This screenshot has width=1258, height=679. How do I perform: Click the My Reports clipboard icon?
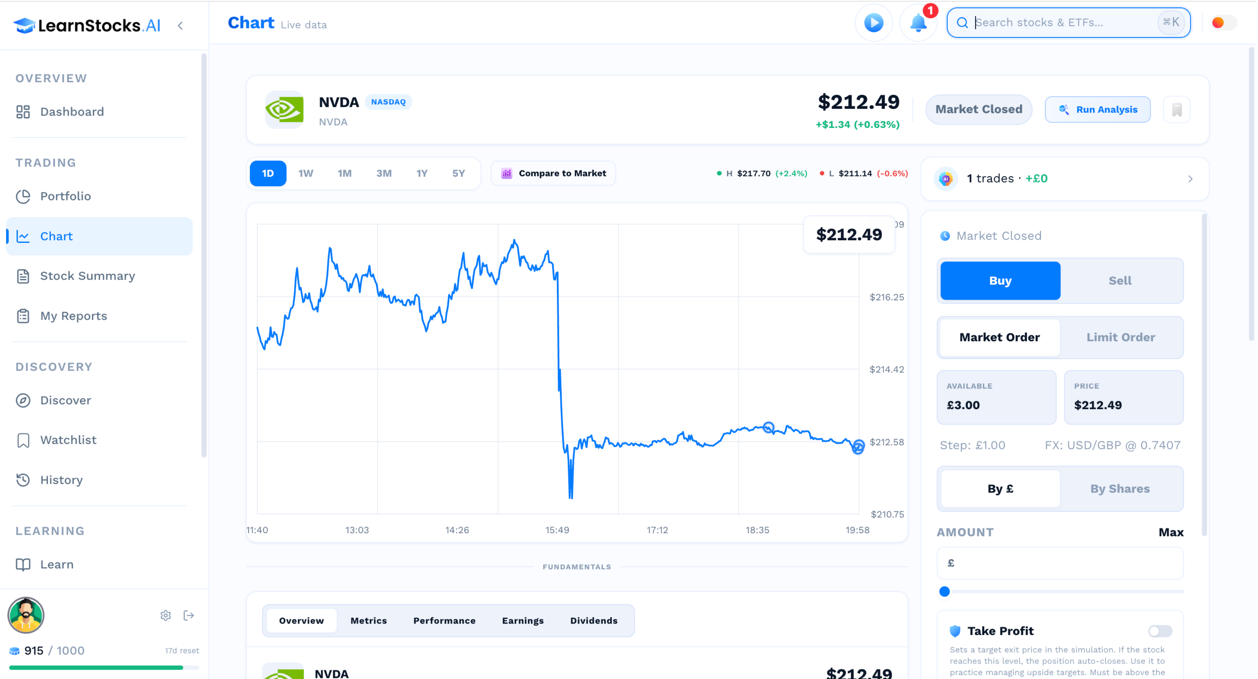pyautogui.click(x=23, y=316)
